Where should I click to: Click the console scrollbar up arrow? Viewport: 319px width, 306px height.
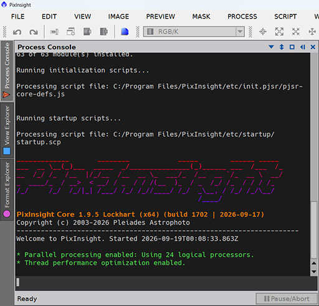(314, 263)
